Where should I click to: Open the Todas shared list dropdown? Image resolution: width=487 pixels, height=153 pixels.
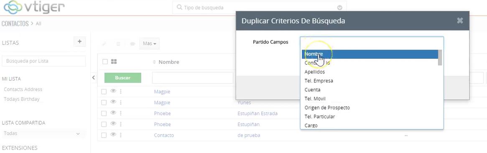pyautogui.click(x=42, y=133)
